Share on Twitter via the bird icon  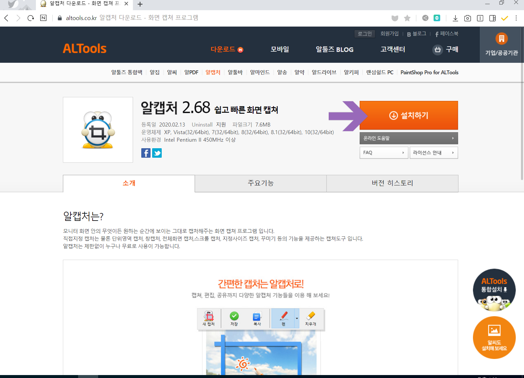tap(157, 153)
